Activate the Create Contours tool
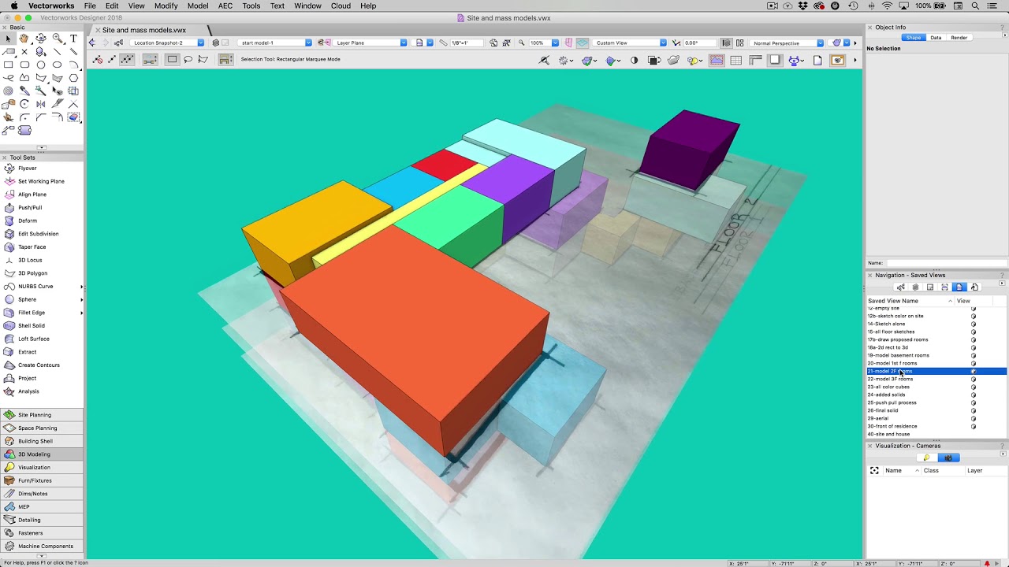1009x567 pixels. pos(38,365)
